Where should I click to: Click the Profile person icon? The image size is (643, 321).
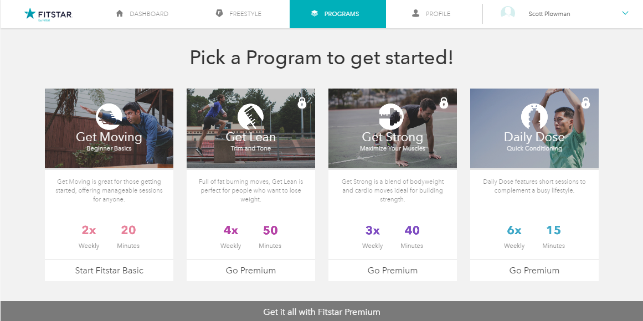(x=415, y=13)
